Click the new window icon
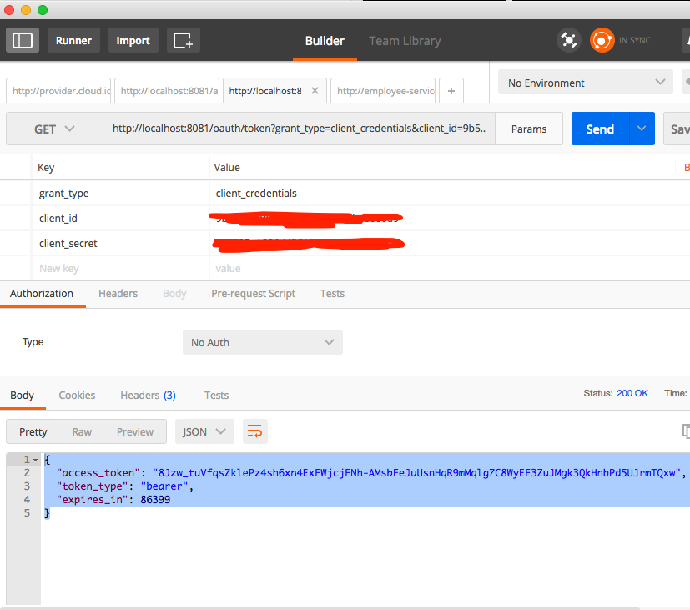The width and height of the screenshot is (690, 610). point(183,40)
